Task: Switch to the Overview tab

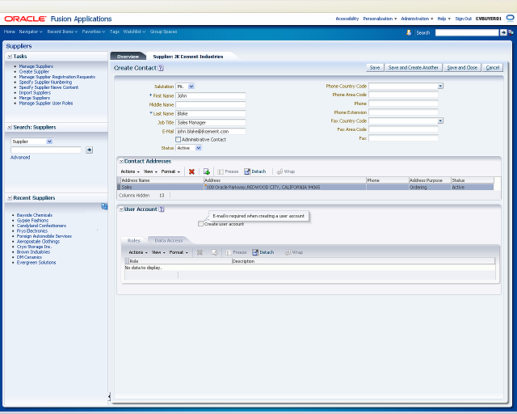Action: coord(128,57)
